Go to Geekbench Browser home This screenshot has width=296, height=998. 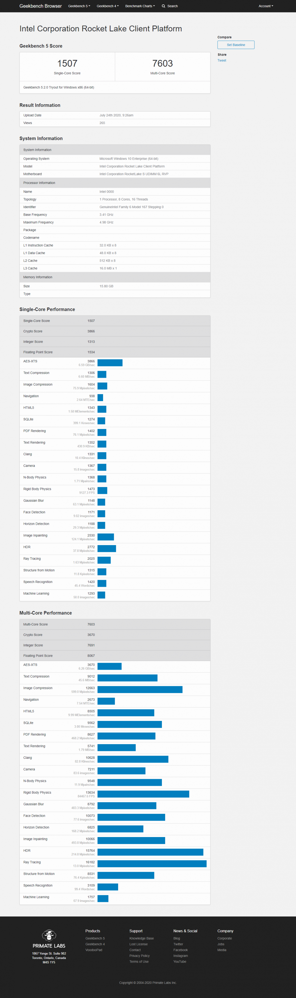point(41,6)
